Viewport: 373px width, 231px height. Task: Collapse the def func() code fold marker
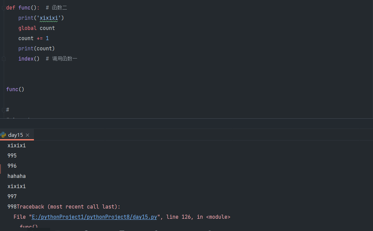tap(3, 8)
